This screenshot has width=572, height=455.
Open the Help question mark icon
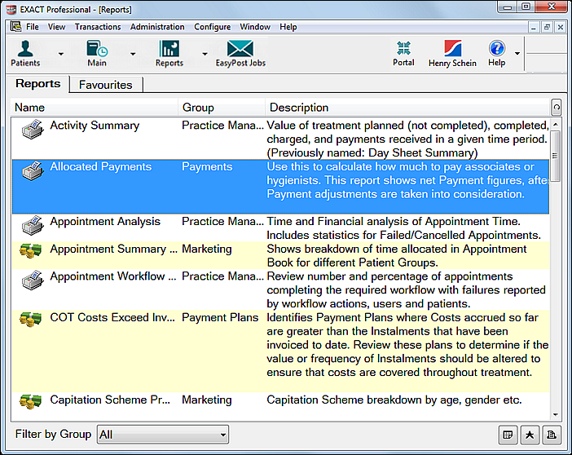coord(496,53)
